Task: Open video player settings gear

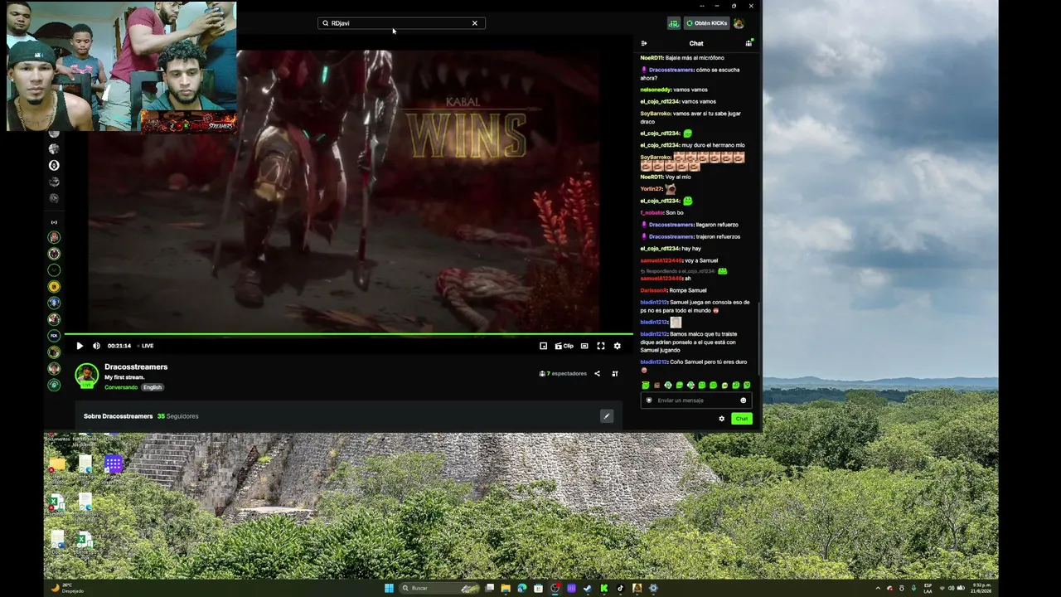Action: point(617,346)
